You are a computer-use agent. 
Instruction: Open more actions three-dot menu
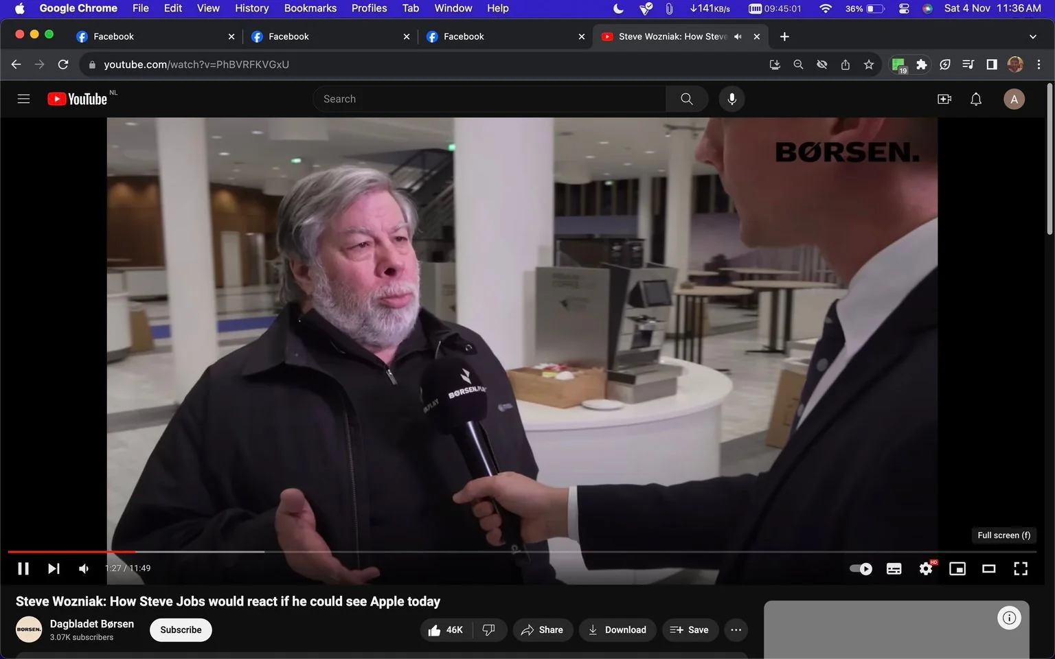[x=736, y=630]
